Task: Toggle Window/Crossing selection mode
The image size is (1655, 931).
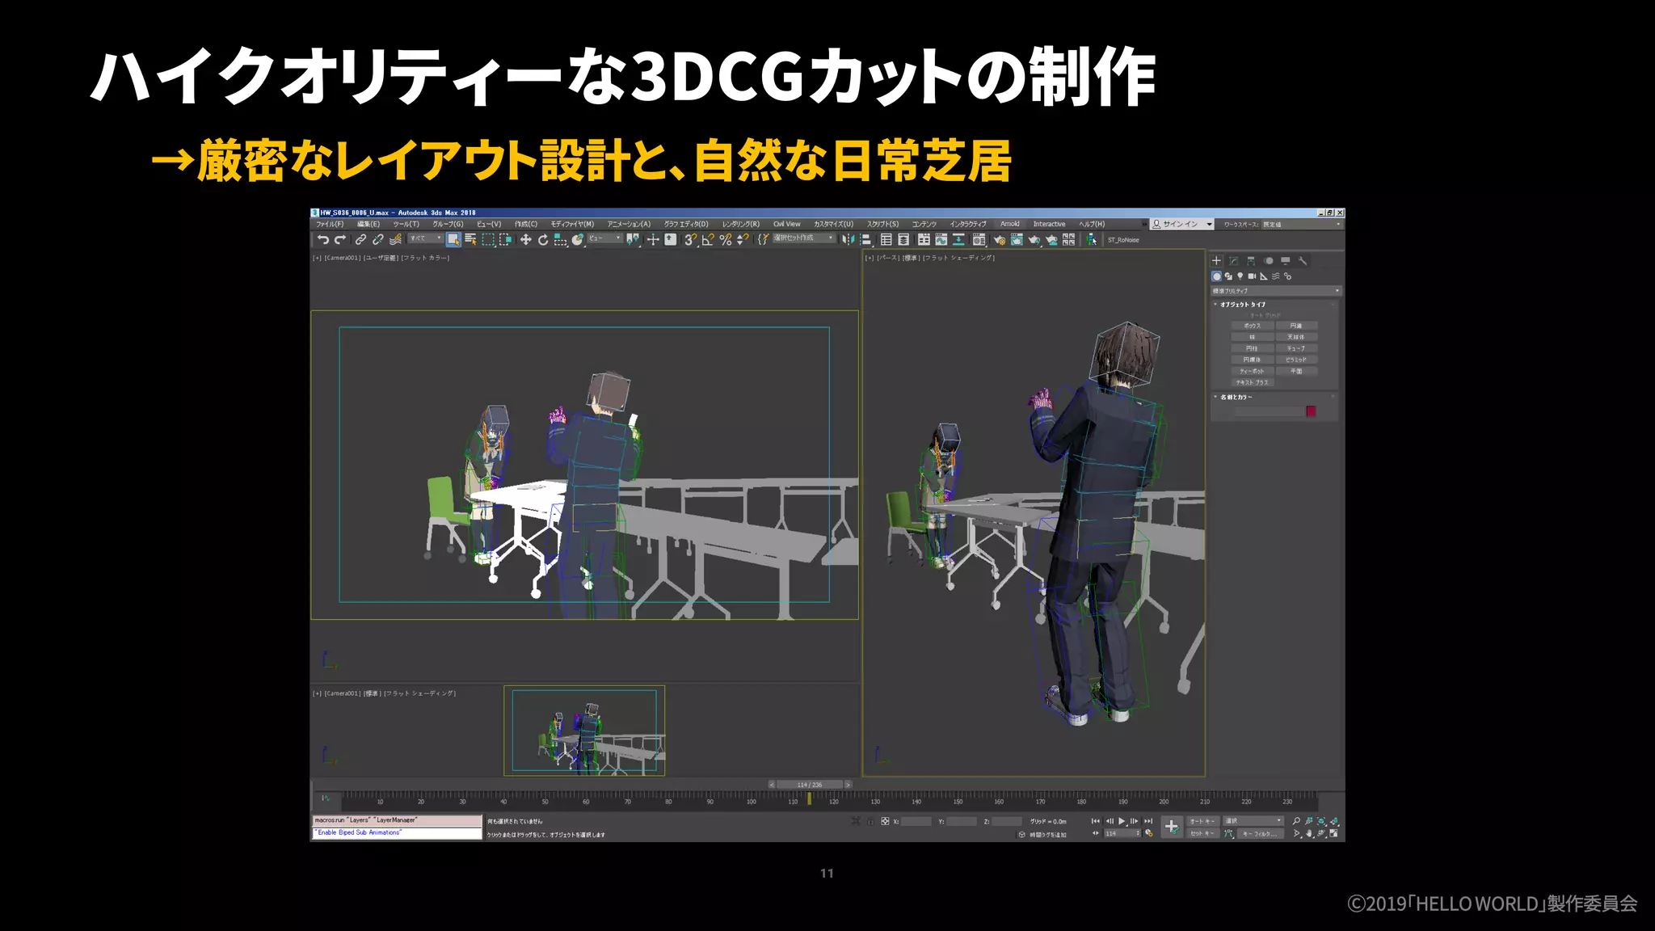Action: [x=505, y=239]
